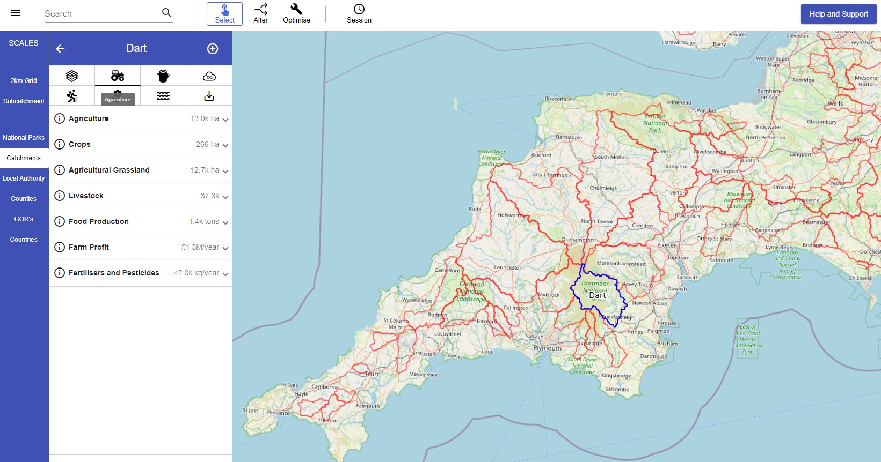
Task: Open the water waves tab
Action: pyautogui.click(x=163, y=96)
